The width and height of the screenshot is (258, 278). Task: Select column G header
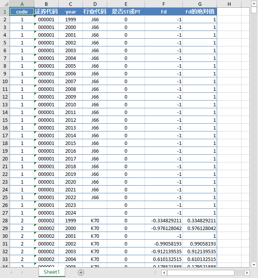point(200,4)
